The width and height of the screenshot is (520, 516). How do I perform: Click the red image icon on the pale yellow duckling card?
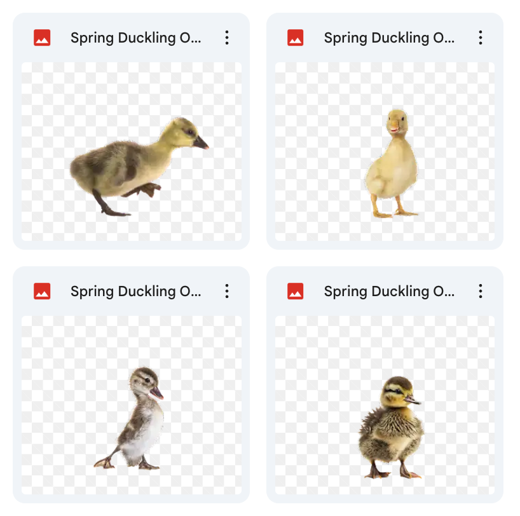tap(295, 37)
